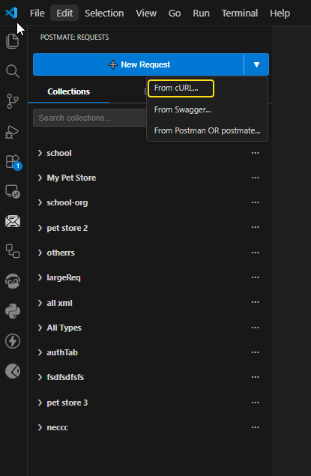Open the more options for largeReq
The width and height of the screenshot is (311, 476).
coord(256,277)
